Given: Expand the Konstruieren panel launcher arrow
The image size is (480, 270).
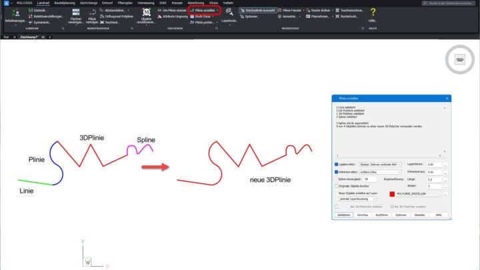Looking at the screenshot, I should [x=132, y=29].
